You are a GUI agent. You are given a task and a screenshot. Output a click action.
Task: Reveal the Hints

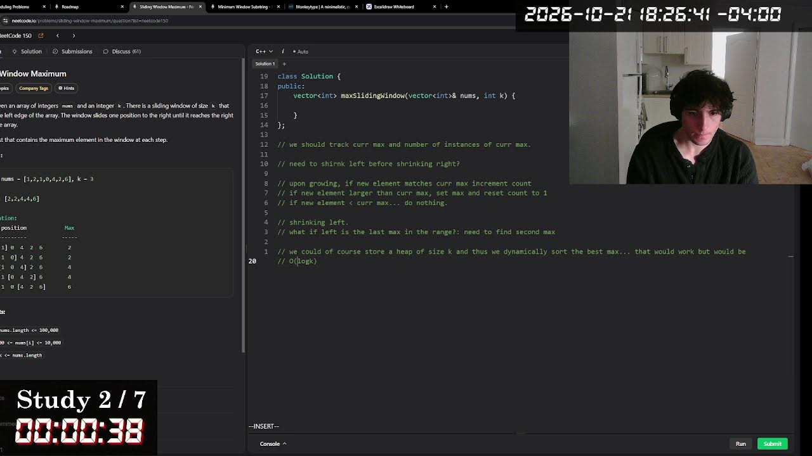(66, 88)
